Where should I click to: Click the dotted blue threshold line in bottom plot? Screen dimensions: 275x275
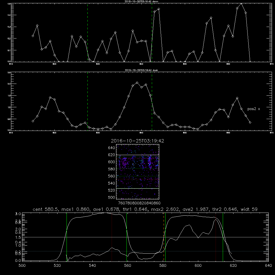click(145, 251)
